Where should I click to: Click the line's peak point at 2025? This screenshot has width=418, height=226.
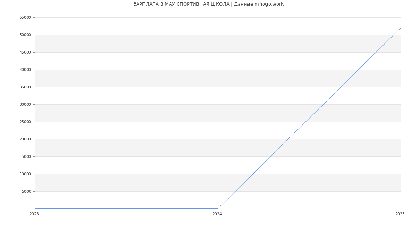tap(401, 28)
